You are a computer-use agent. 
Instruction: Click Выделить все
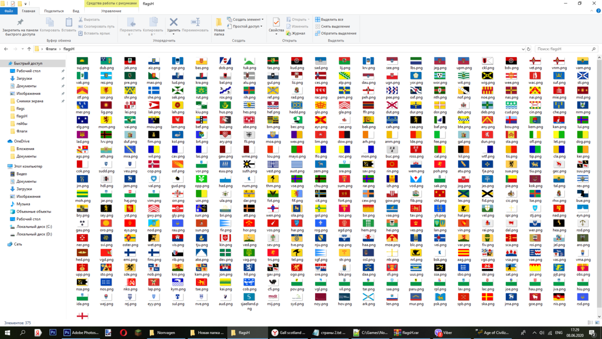click(x=329, y=20)
